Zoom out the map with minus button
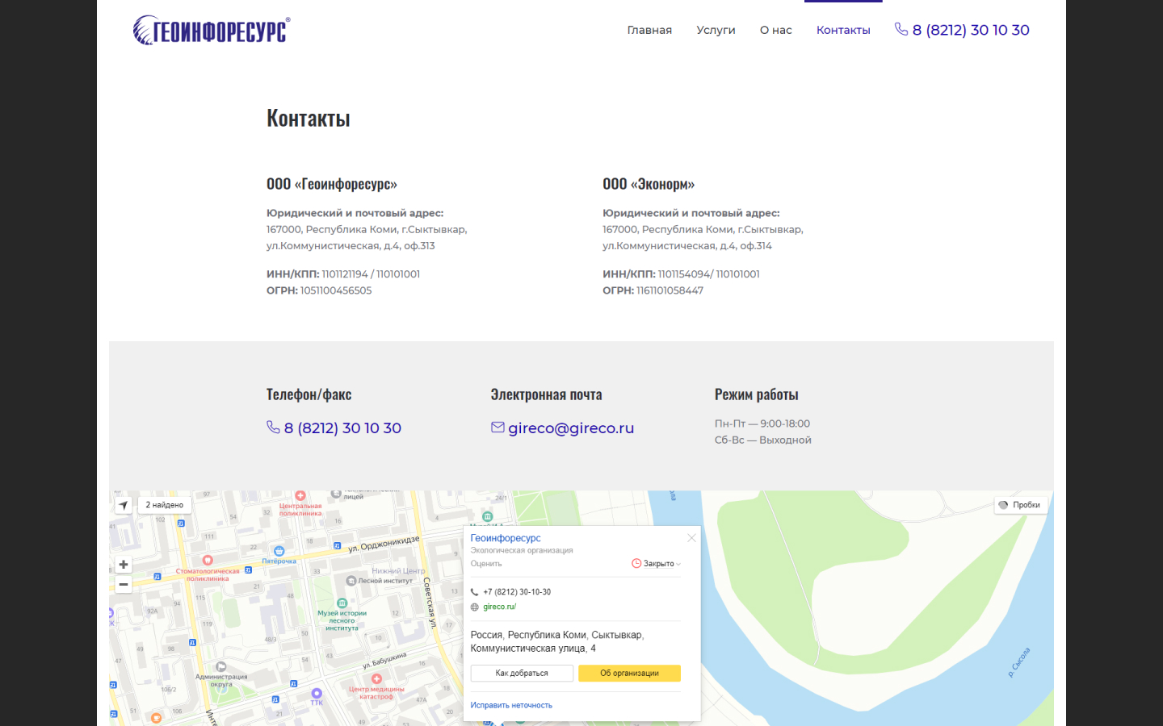This screenshot has width=1163, height=726. pyautogui.click(x=124, y=585)
